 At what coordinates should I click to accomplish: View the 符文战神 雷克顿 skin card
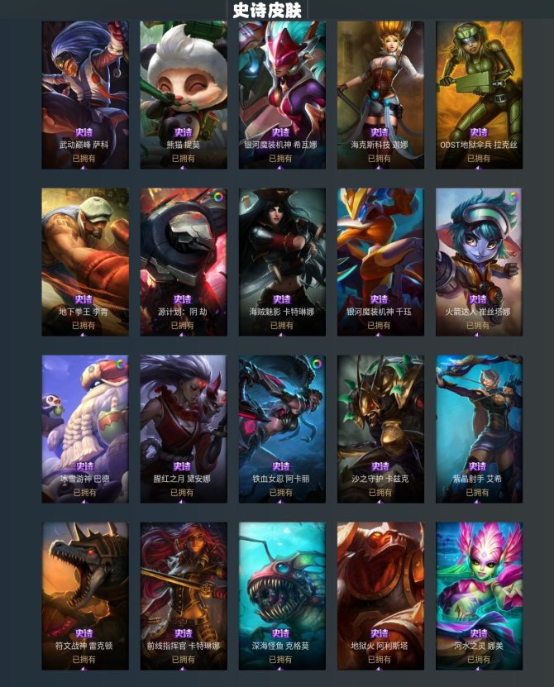(85, 596)
